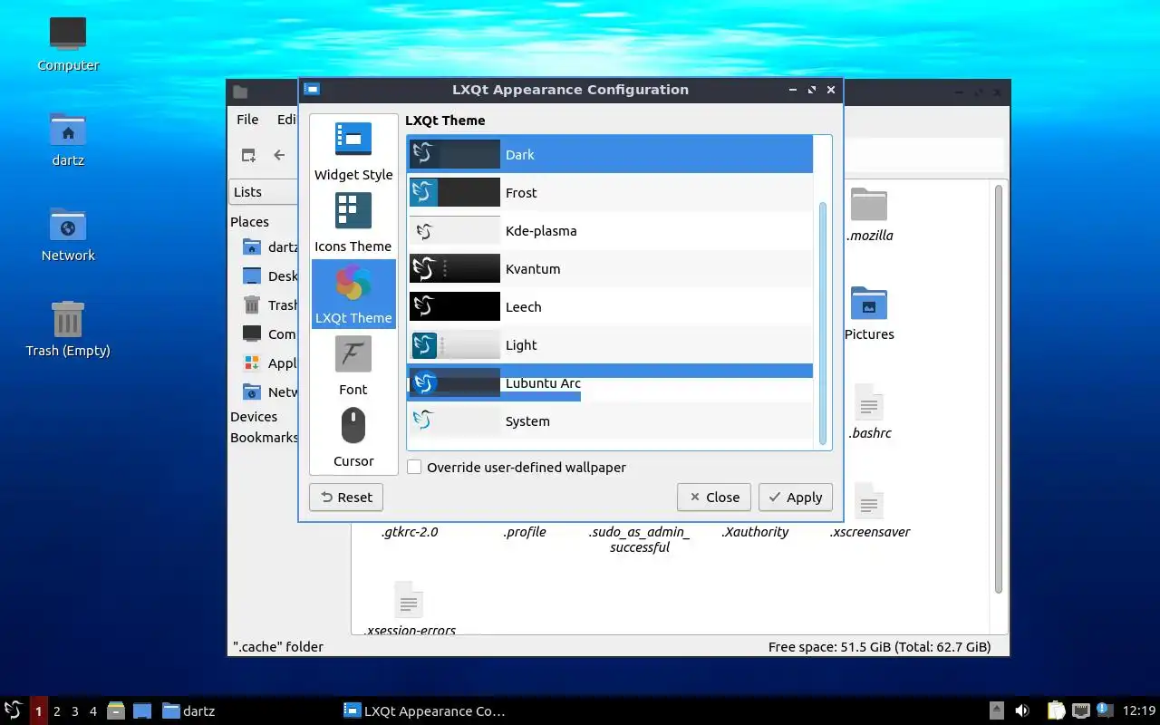Select the .sudo_as_admin_successful file label
The width and height of the screenshot is (1160, 725).
[640, 539]
